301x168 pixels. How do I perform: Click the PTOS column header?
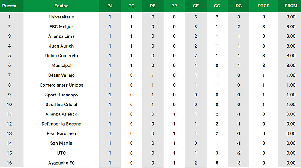(x=264, y=6)
